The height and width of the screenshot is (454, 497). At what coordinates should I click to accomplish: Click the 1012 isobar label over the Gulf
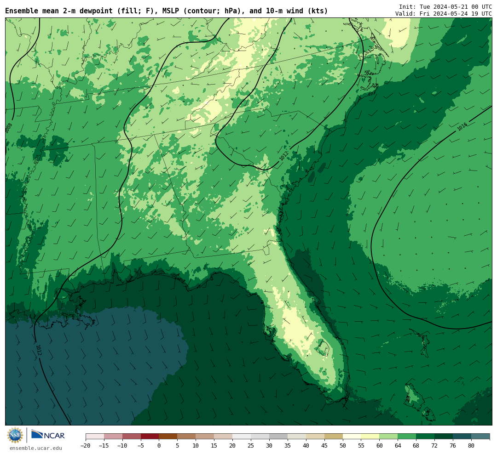pyautogui.click(x=39, y=350)
